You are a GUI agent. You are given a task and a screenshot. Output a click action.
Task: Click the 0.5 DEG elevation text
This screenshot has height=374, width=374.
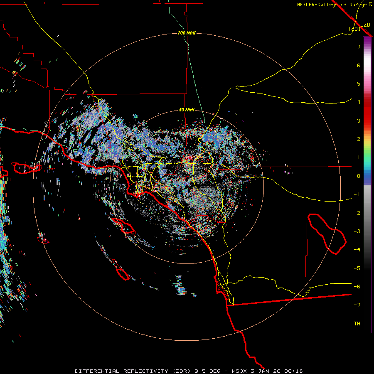coord(207,371)
